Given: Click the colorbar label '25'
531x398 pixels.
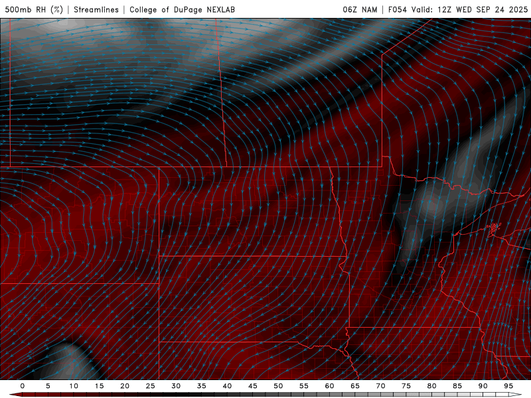Looking at the screenshot, I should (x=151, y=386).
